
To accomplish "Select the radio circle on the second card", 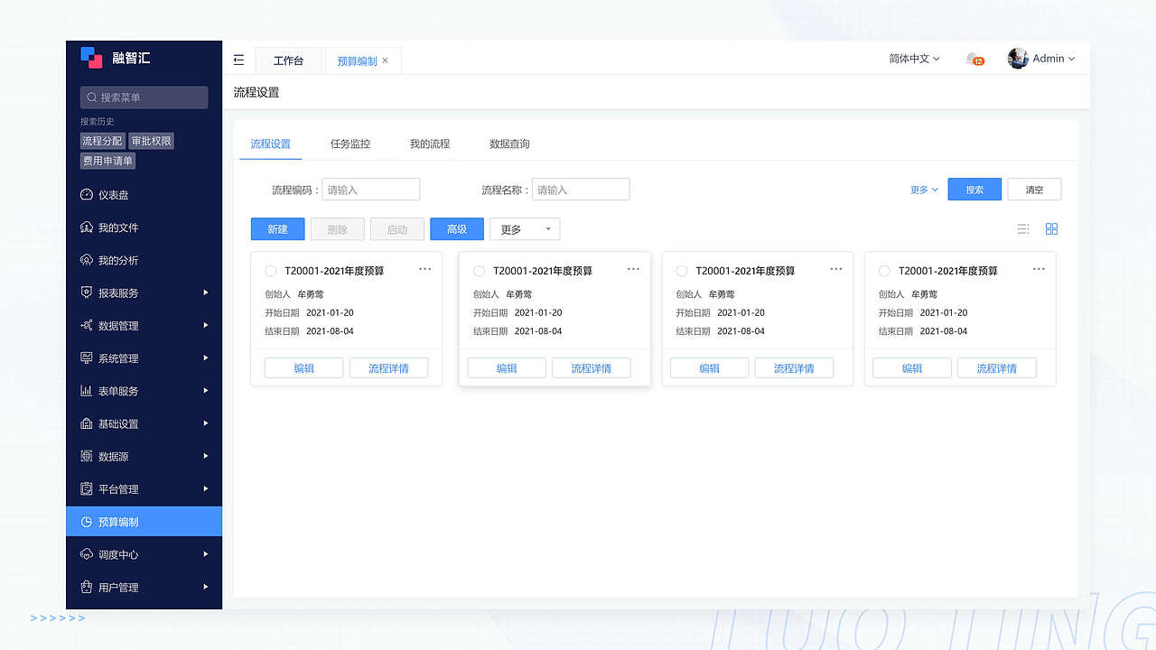I will [x=480, y=271].
